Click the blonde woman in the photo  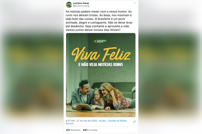(116, 97)
